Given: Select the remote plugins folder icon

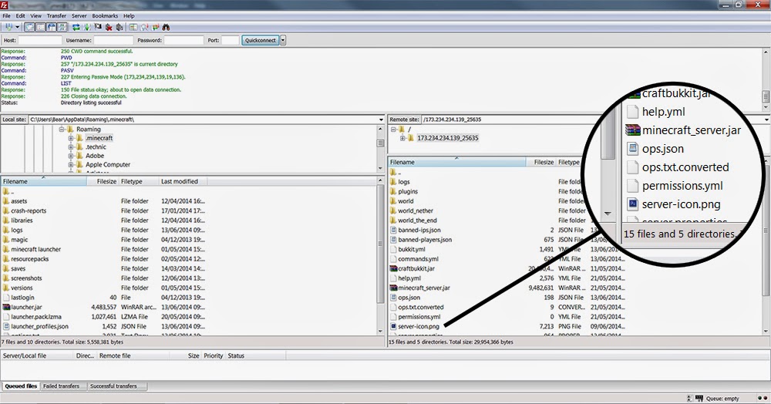Looking at the screenshot, I should [x=393, y=192].
